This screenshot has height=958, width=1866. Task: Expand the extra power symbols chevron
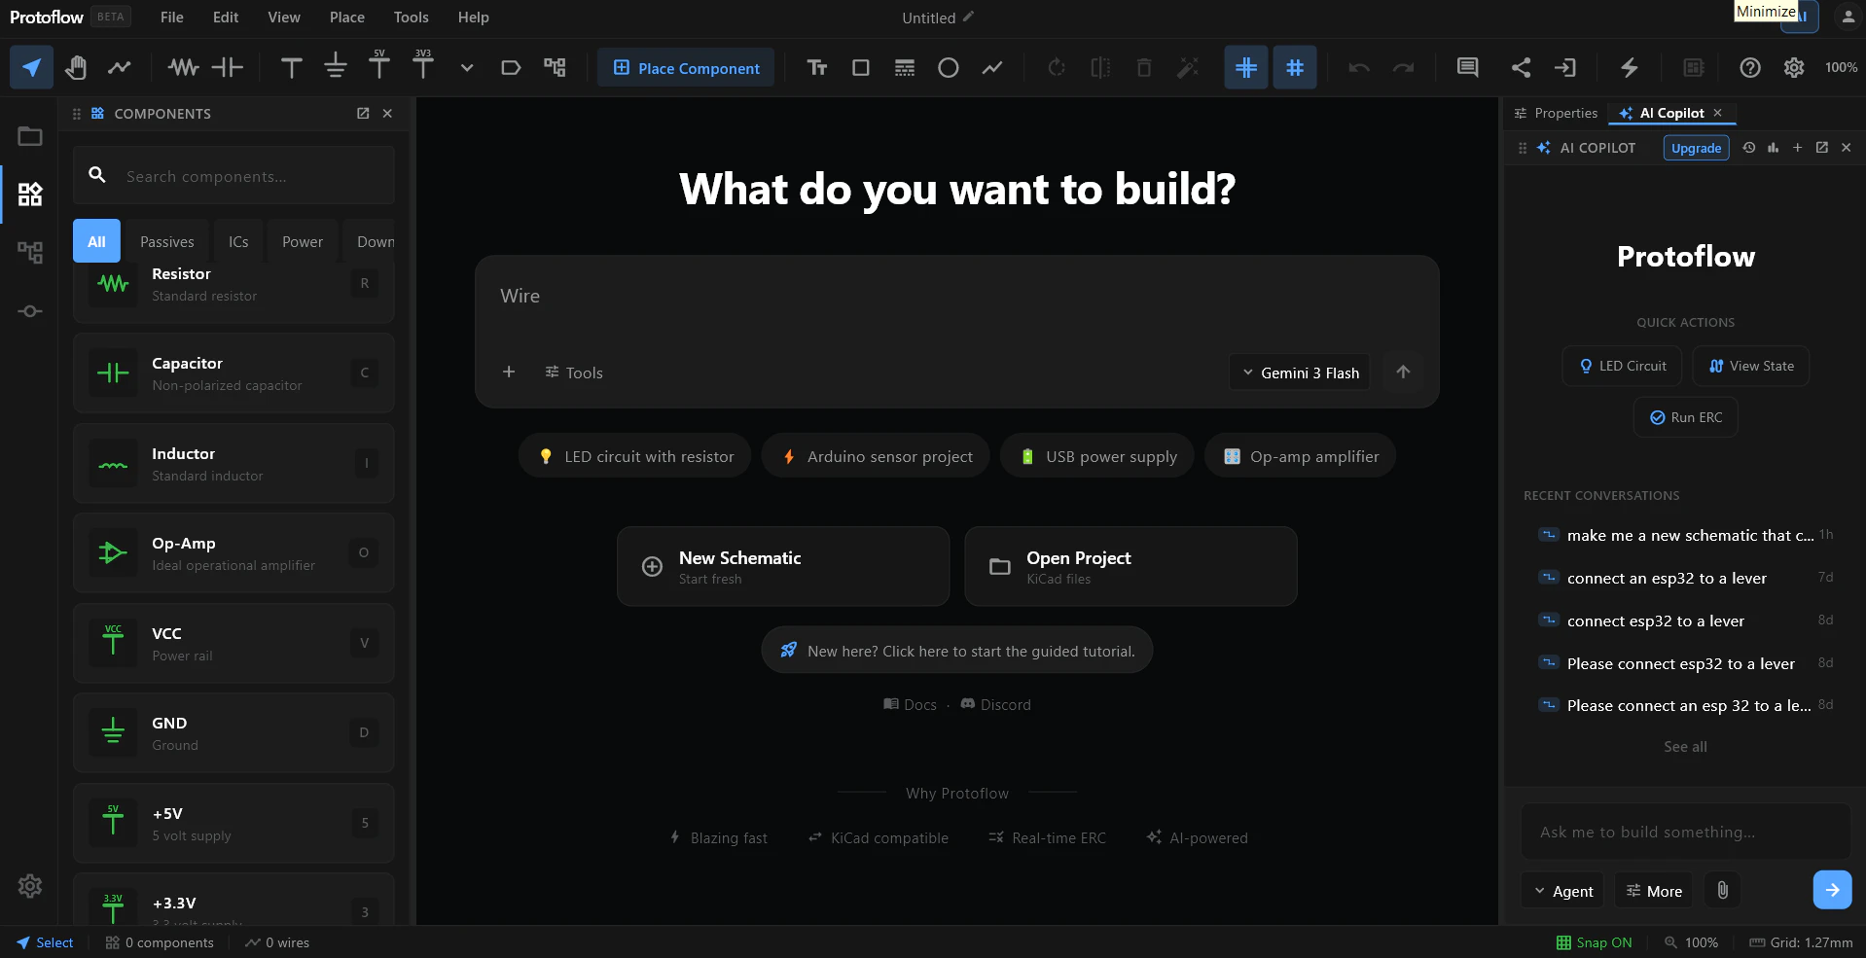pos(466,69)
